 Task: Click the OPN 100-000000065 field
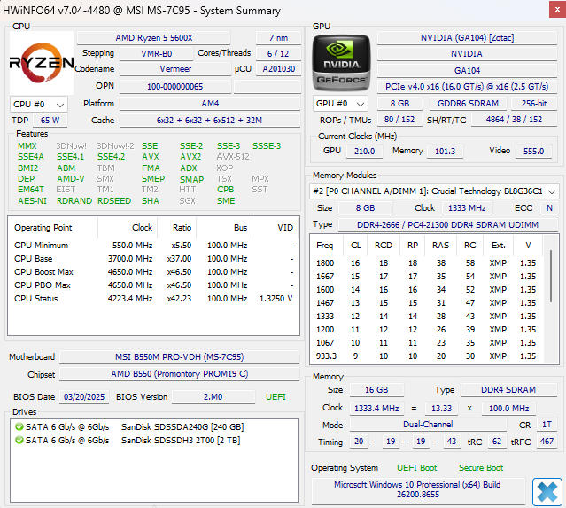(175, 87)
